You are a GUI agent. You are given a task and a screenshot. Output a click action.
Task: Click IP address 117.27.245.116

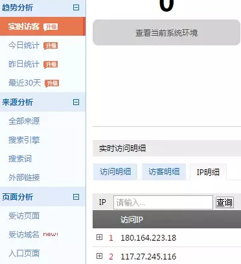(x=148, y=257)
